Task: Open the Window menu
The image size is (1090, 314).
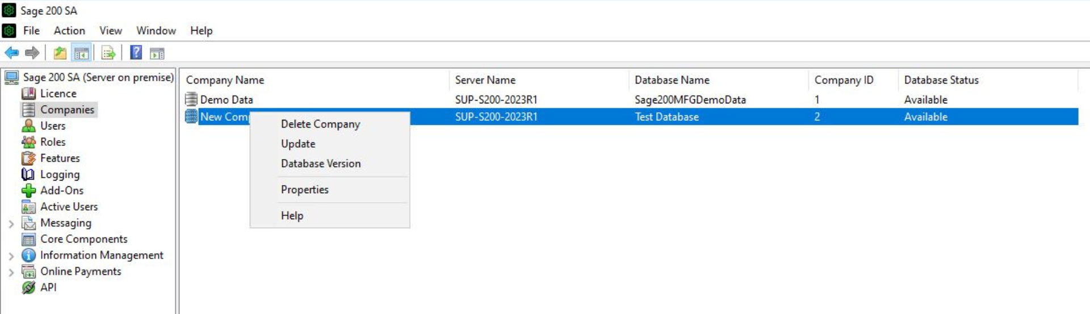Action: click(156, 30)
